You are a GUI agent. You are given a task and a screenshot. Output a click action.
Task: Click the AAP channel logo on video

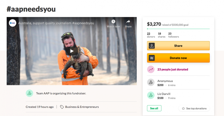point(13,23)
